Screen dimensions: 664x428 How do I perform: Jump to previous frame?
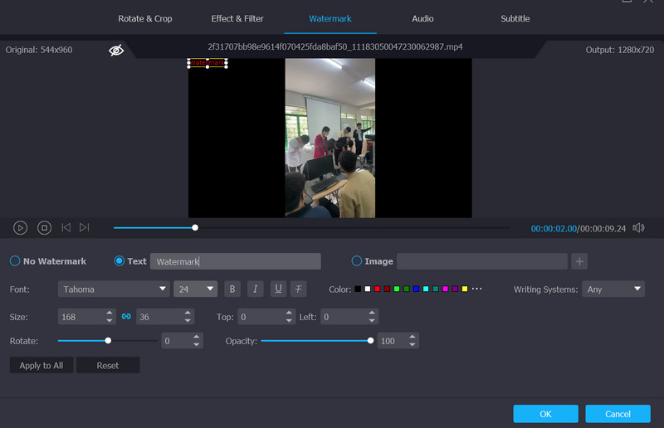[x=66, y=227]
